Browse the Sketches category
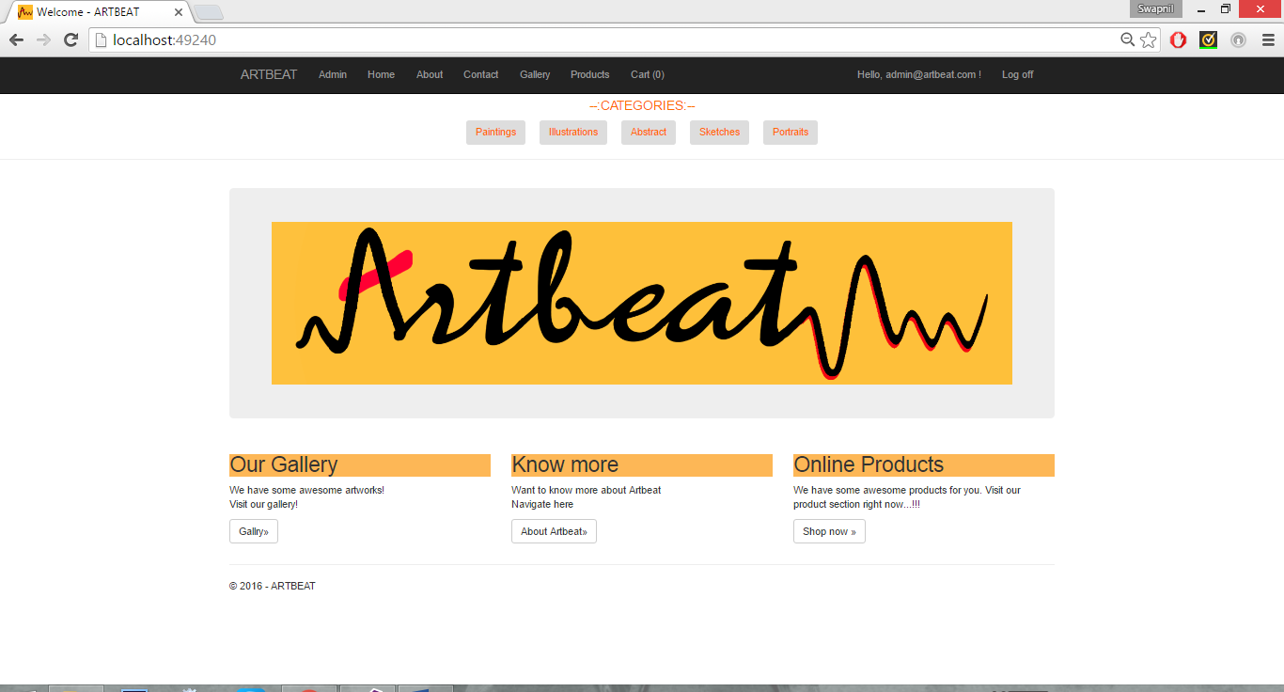 [719, 132]
